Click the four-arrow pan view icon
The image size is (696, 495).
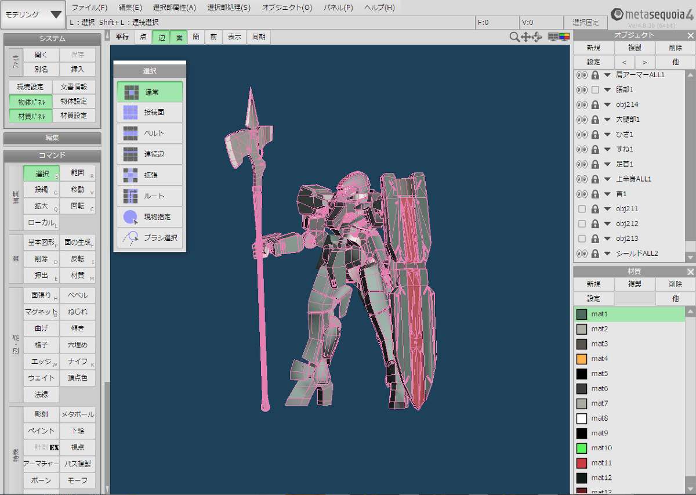point(526,37)
